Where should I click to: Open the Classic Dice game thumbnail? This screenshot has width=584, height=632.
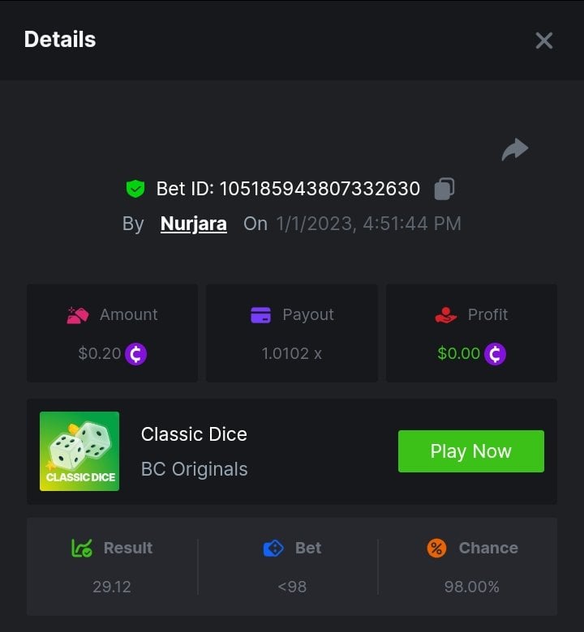click(79, 451)
